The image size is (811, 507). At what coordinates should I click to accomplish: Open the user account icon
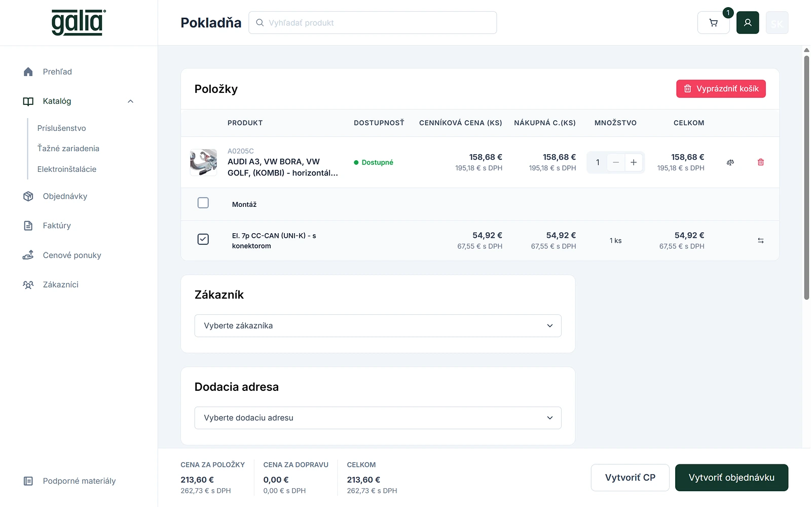pos(748,23)
